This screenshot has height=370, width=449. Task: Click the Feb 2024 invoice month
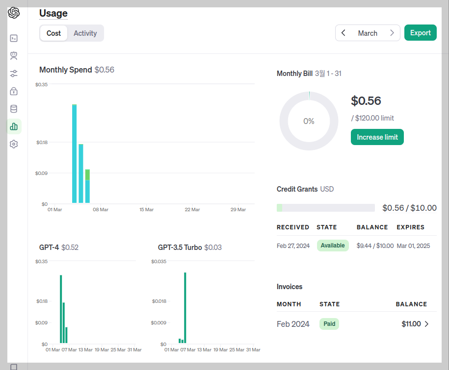[x=293, y=324]
